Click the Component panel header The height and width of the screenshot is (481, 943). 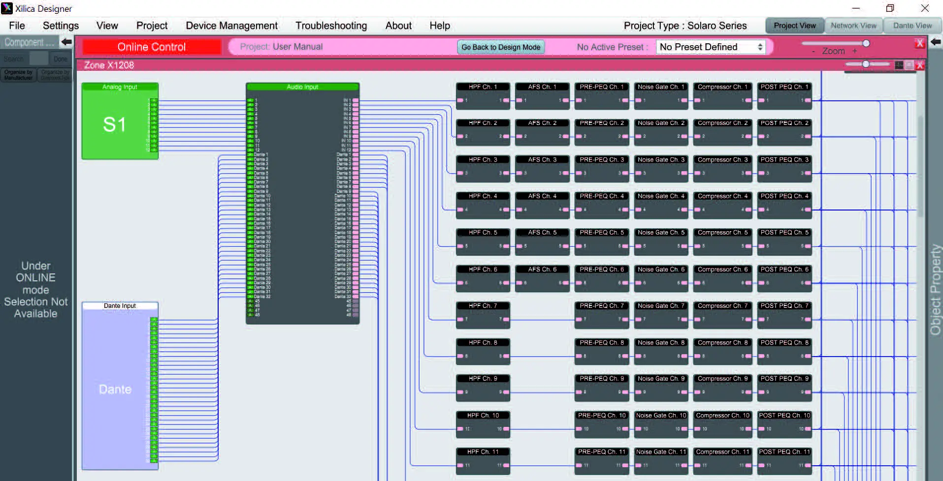(30, 42)
